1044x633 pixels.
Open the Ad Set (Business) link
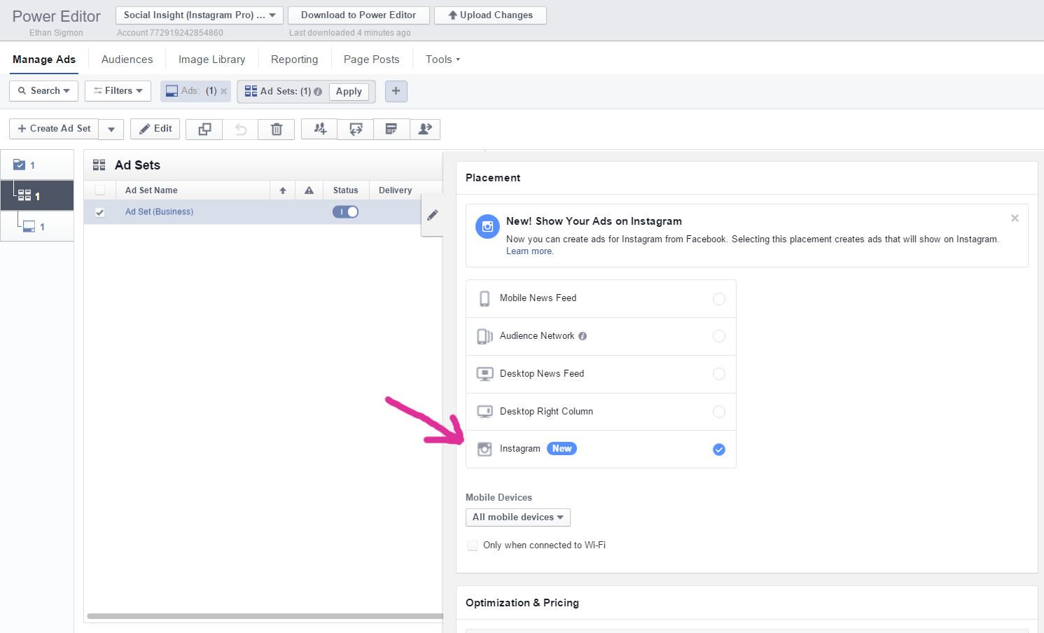[159, 212]
